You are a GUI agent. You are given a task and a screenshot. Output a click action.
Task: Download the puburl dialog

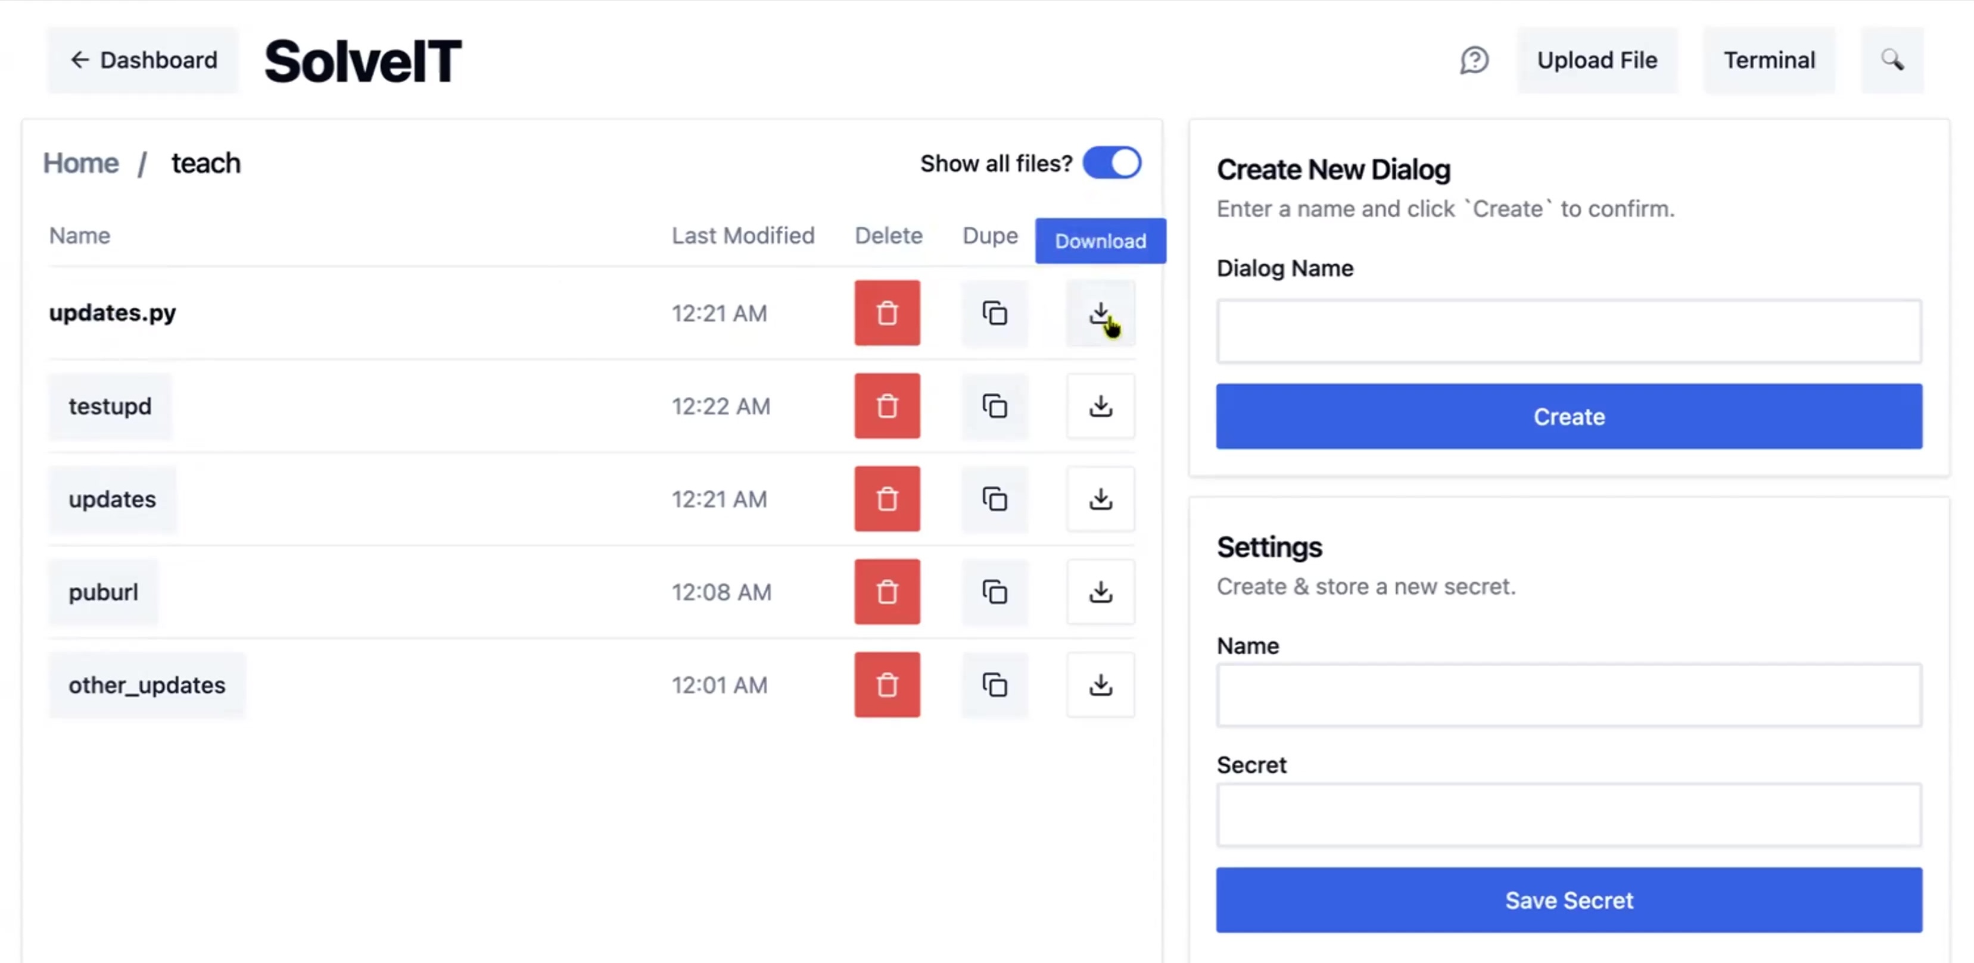(x=1100, y=592)
